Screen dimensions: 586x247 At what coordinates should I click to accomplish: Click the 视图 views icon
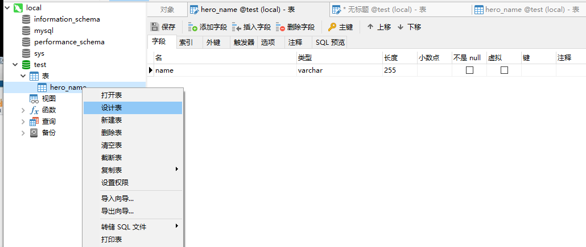click(x=34, y=98)
